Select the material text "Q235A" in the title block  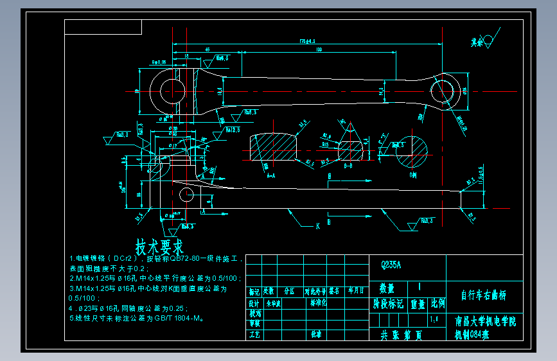391,265
